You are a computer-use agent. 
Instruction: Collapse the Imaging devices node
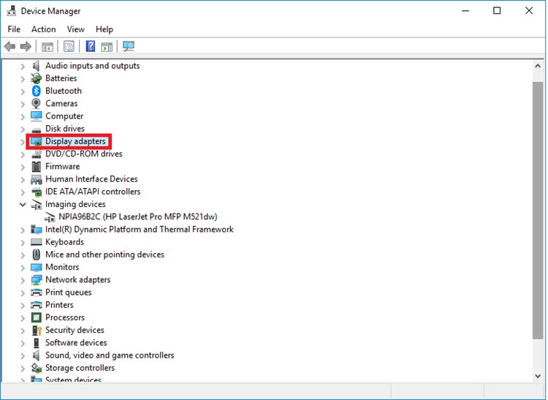23,204
